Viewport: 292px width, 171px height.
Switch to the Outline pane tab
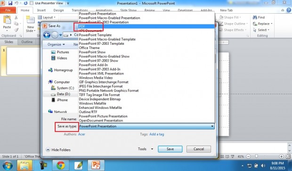coord(27,42)
